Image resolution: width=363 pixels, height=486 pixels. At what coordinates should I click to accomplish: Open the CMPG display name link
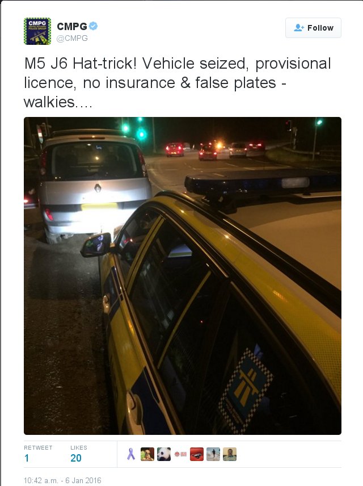72,27
